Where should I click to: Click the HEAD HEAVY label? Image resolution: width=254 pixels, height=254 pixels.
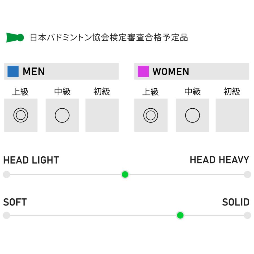click(x=219, y=160)
